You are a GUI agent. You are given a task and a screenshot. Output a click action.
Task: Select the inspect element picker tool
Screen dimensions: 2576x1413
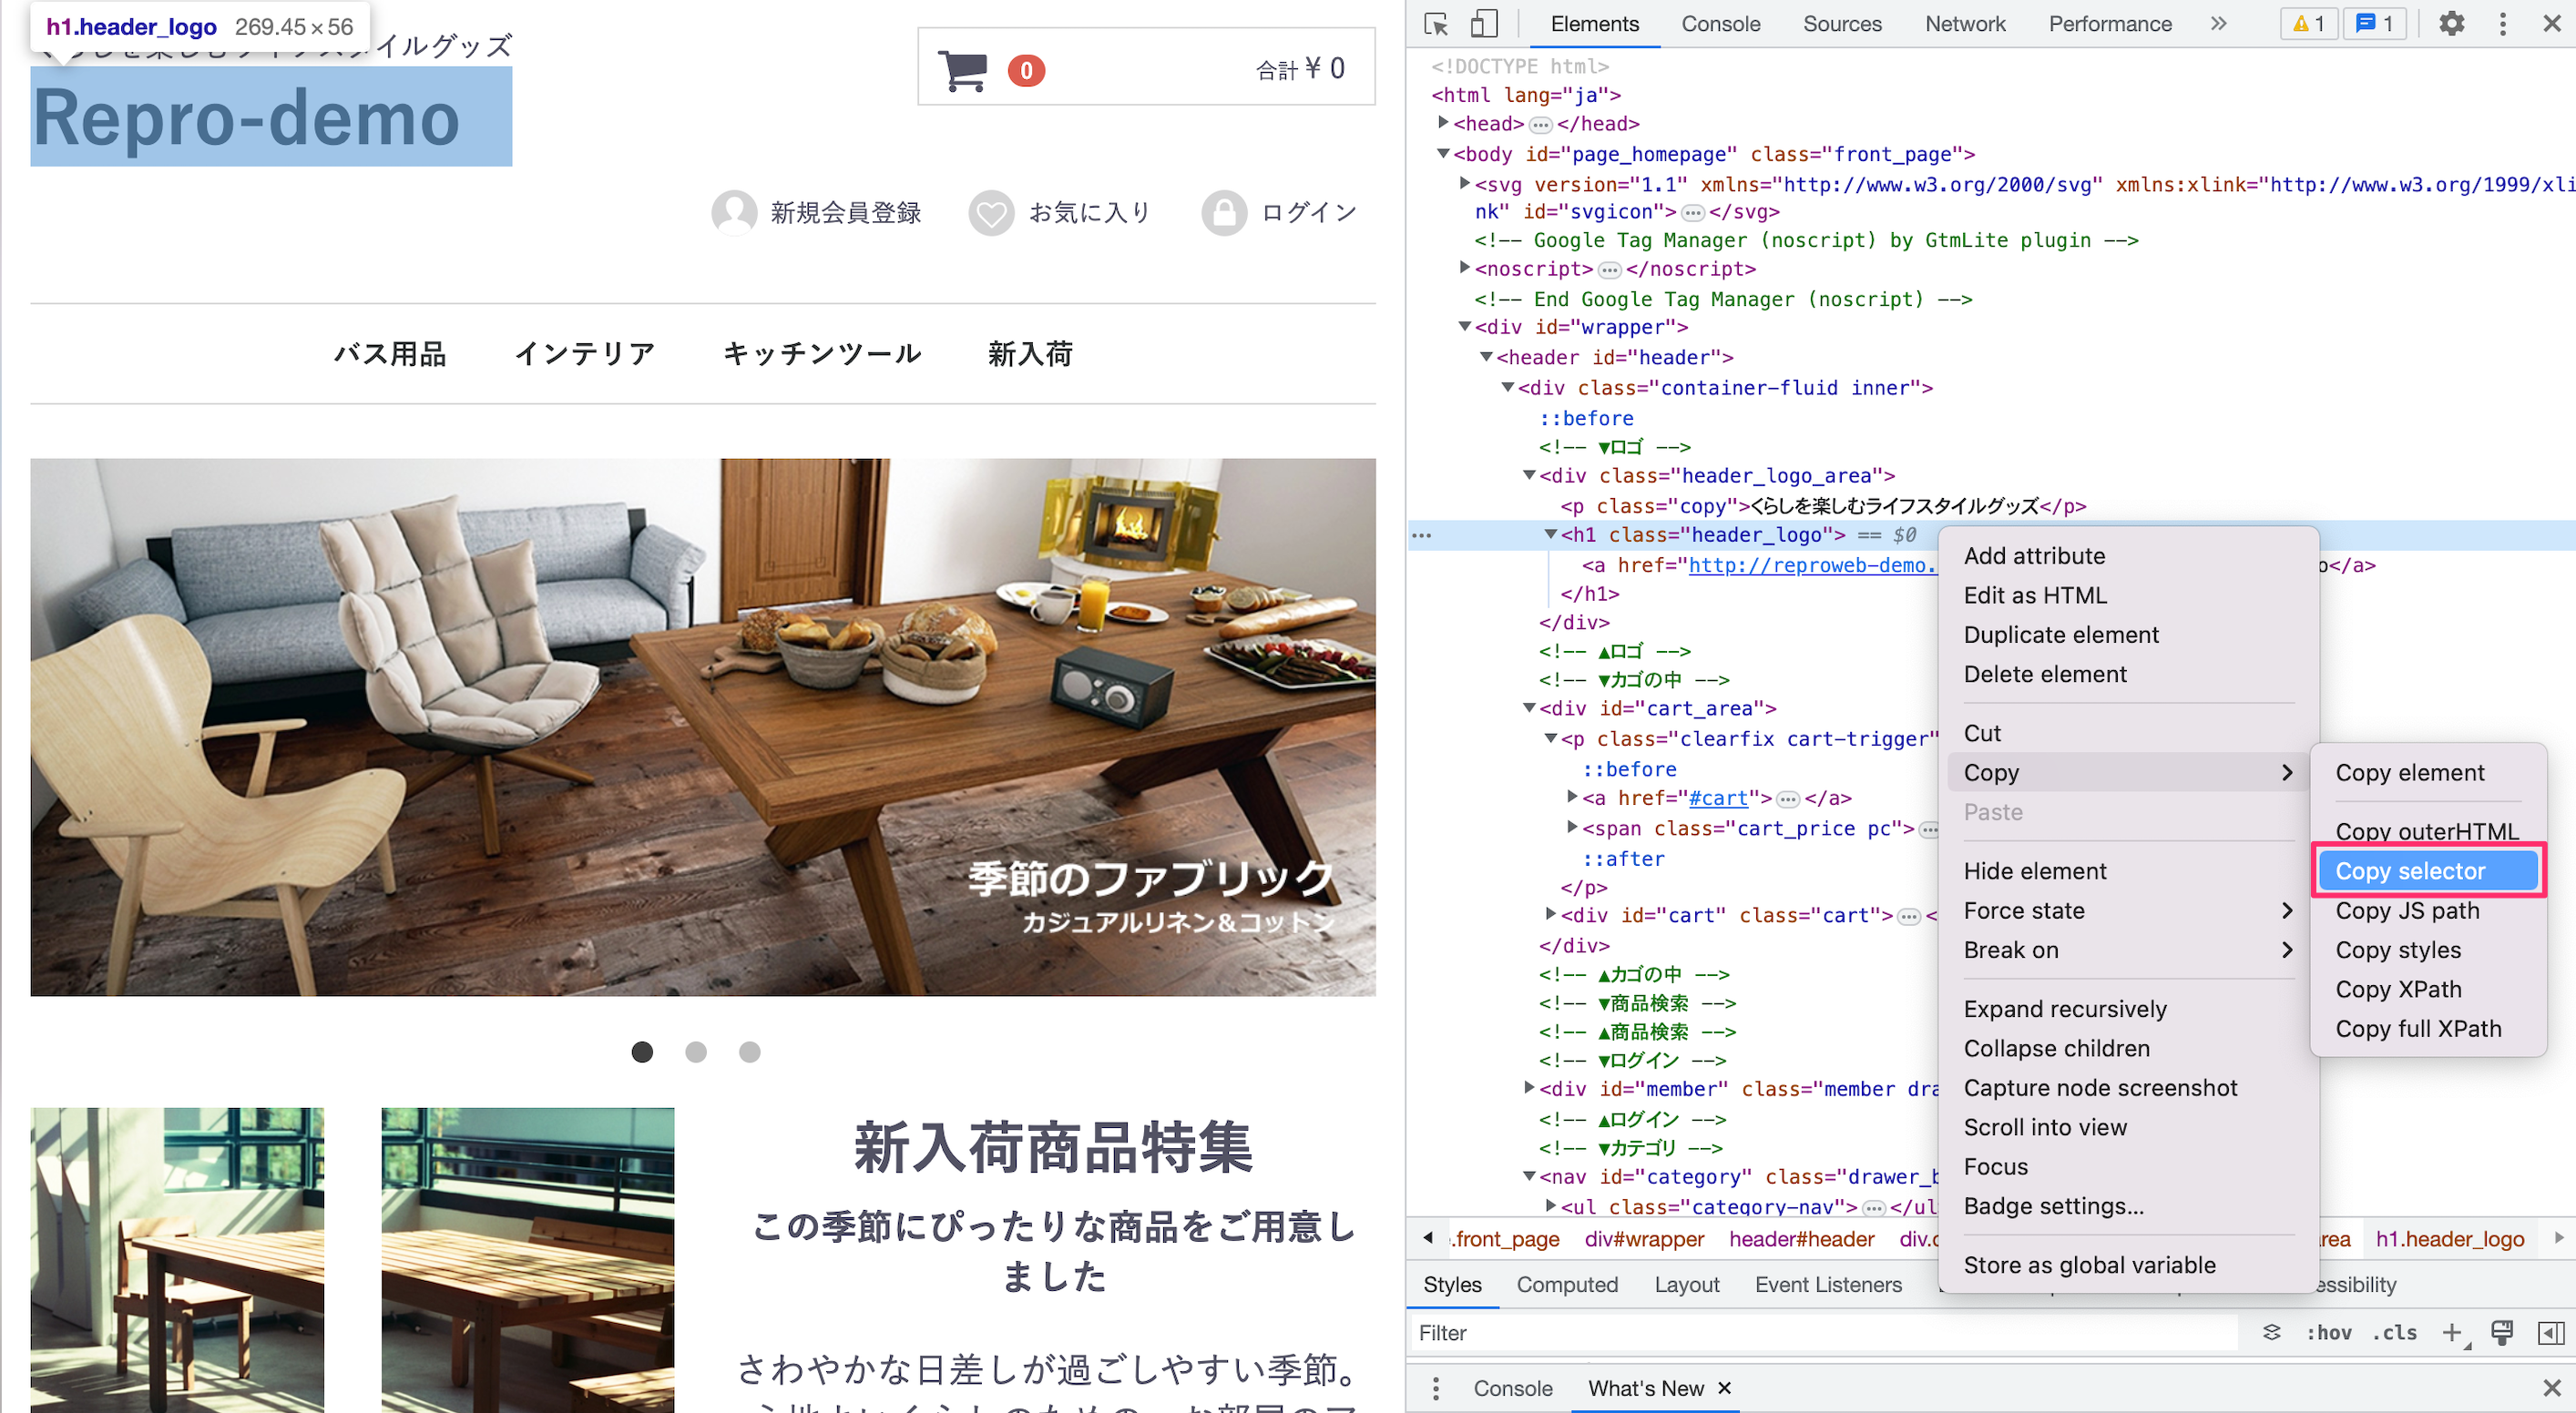coord(1437,24)
